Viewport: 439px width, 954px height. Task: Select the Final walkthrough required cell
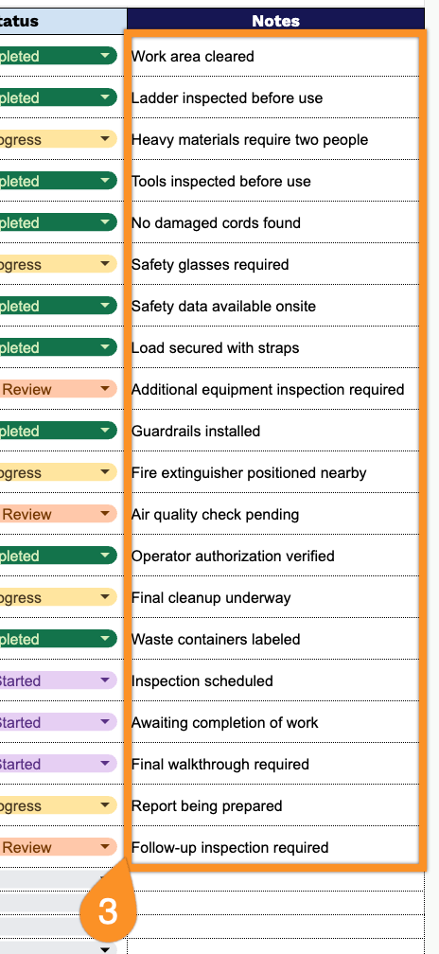click(x=273, y=764)
